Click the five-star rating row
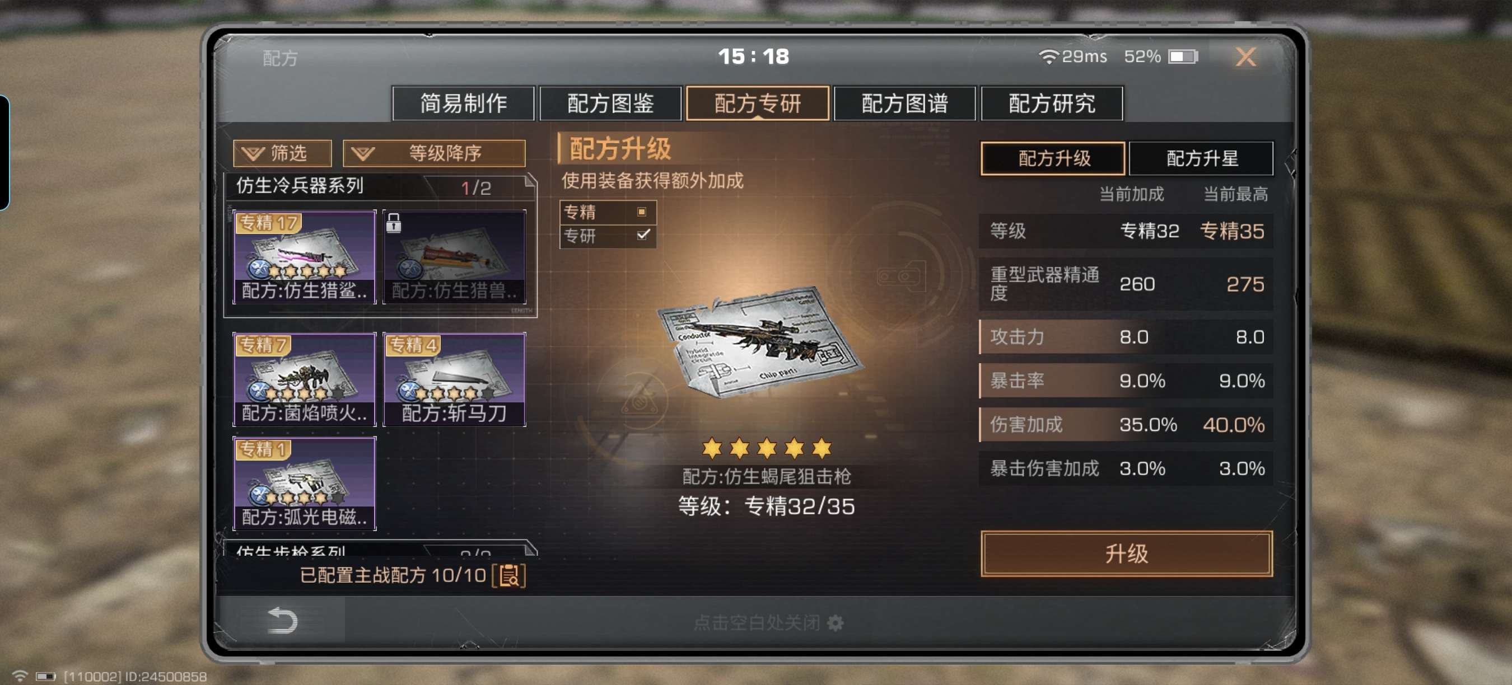This screenshot has height=685, width=1512. click(x=767, y=449)
